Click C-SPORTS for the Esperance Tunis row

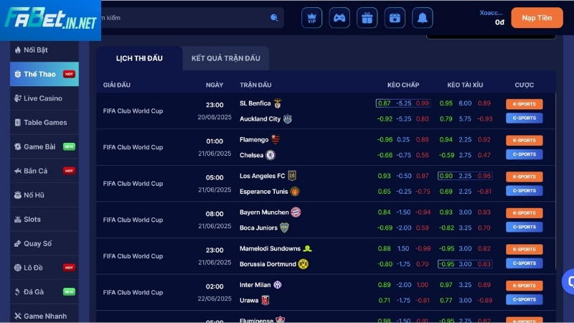pyautogui.click(x=524, y=190)
